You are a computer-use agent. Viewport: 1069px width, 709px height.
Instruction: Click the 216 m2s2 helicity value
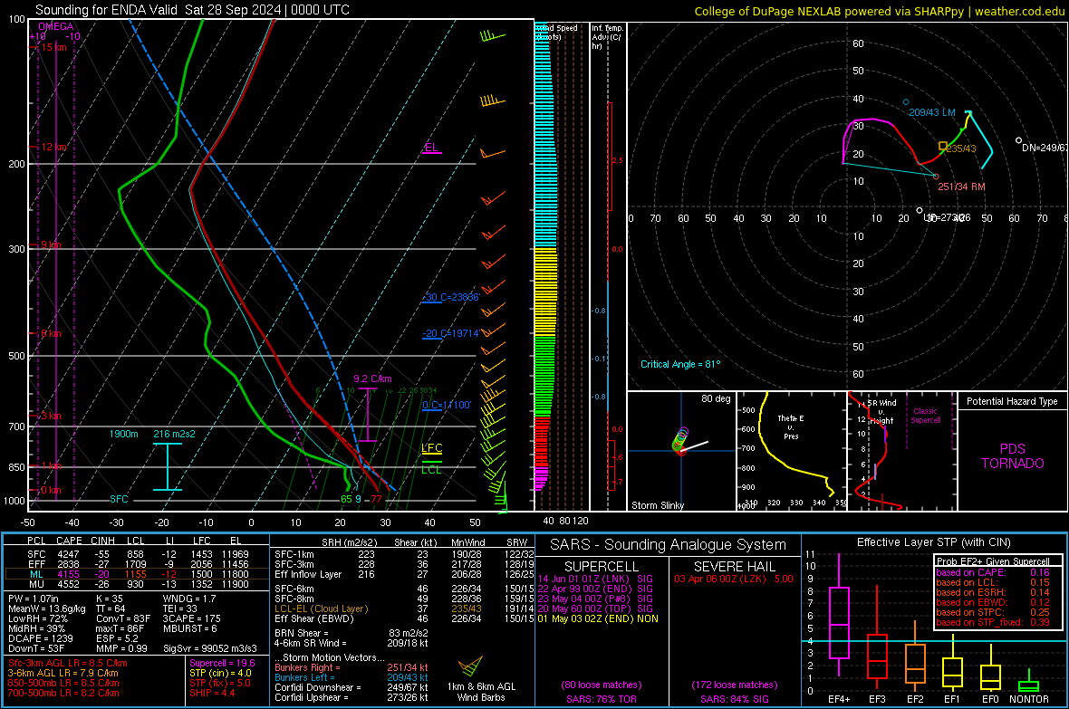coord(175,434)
